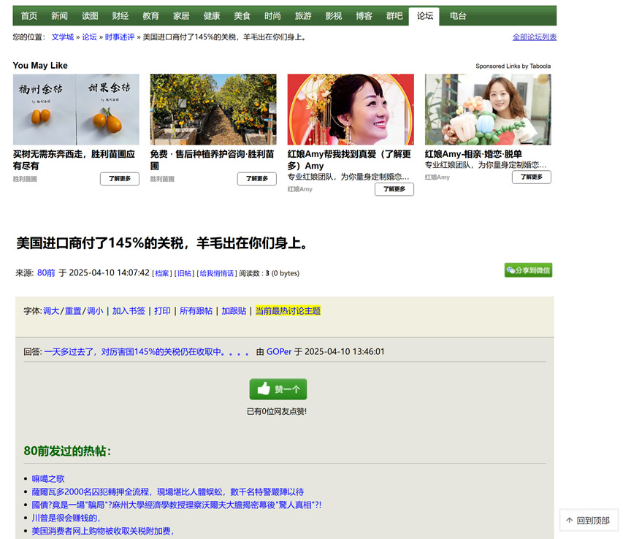Click the green 赞一个 thumbs-up button
631x539 pixels.
[278, 389]
